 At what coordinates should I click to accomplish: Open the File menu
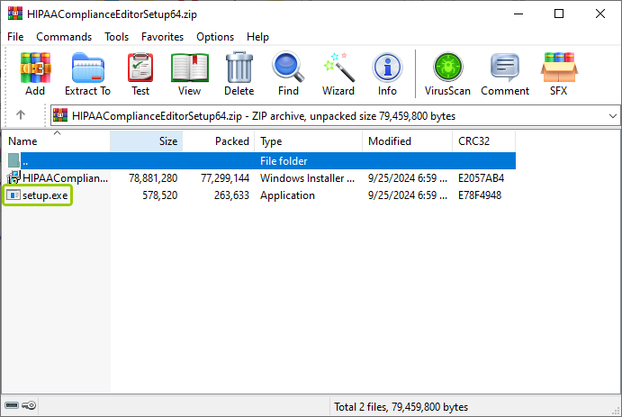[x=15, y=37]
